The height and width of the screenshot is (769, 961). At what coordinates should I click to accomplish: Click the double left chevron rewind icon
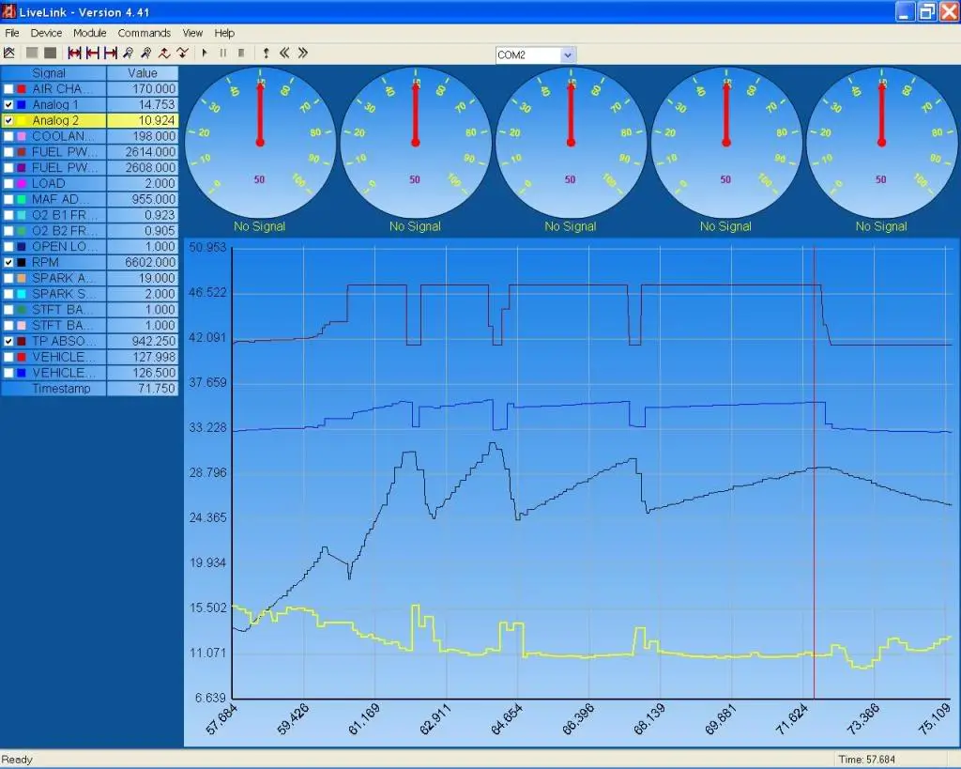(x=284, y=54)
